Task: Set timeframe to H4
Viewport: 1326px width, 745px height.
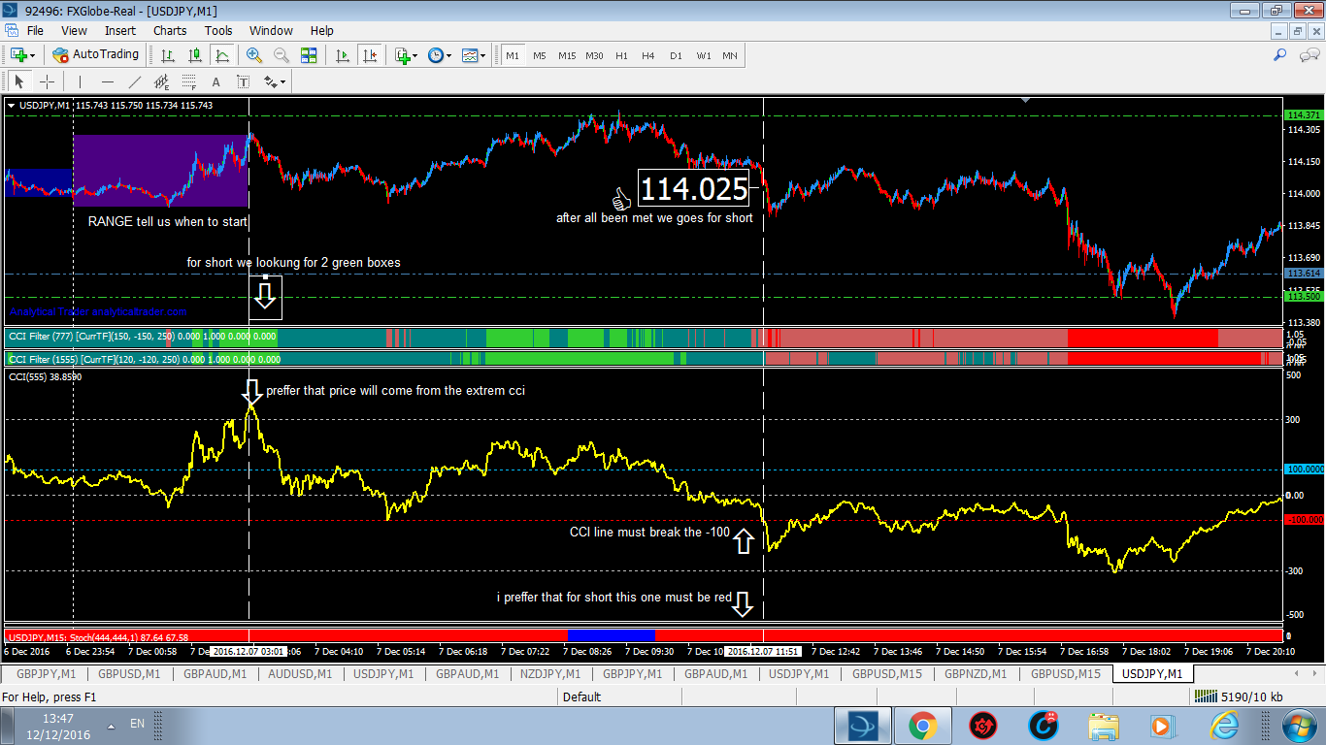Action: [x=648, y=55]
